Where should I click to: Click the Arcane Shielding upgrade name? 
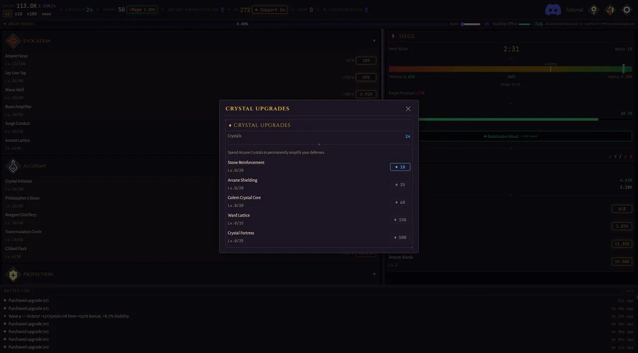243,180
